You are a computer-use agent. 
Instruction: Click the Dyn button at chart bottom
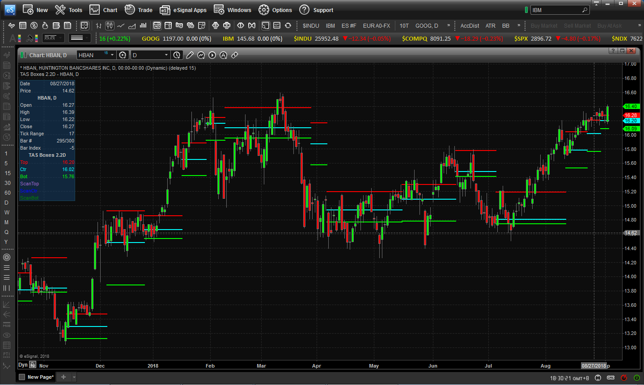click(x=23, y=365)
